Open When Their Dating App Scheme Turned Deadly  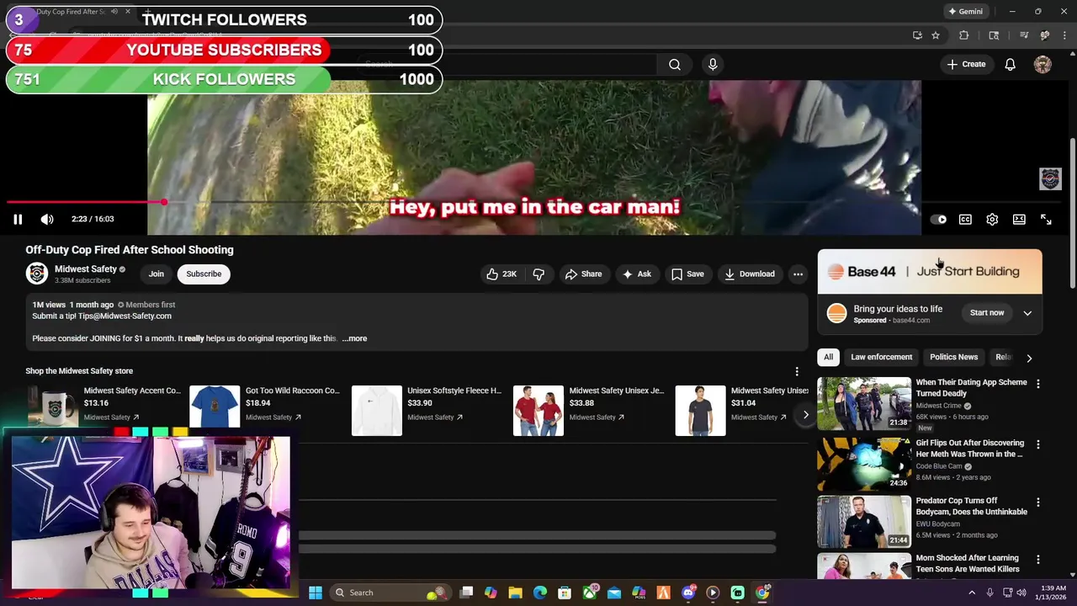click(971, 388)
